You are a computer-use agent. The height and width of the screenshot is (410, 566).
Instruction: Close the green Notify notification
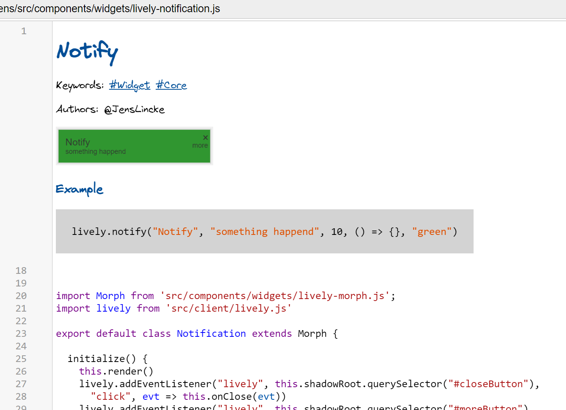pyautogui.click(x=205, y=137)
